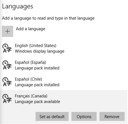The width and height of the screenshot is (128, 124).
Task: Click the Español (España) language icon
Action: pos(7,65)
